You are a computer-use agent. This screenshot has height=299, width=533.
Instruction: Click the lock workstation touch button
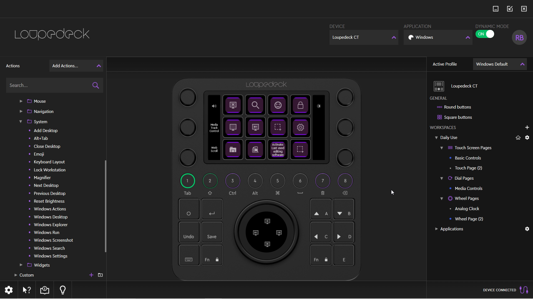300,105
